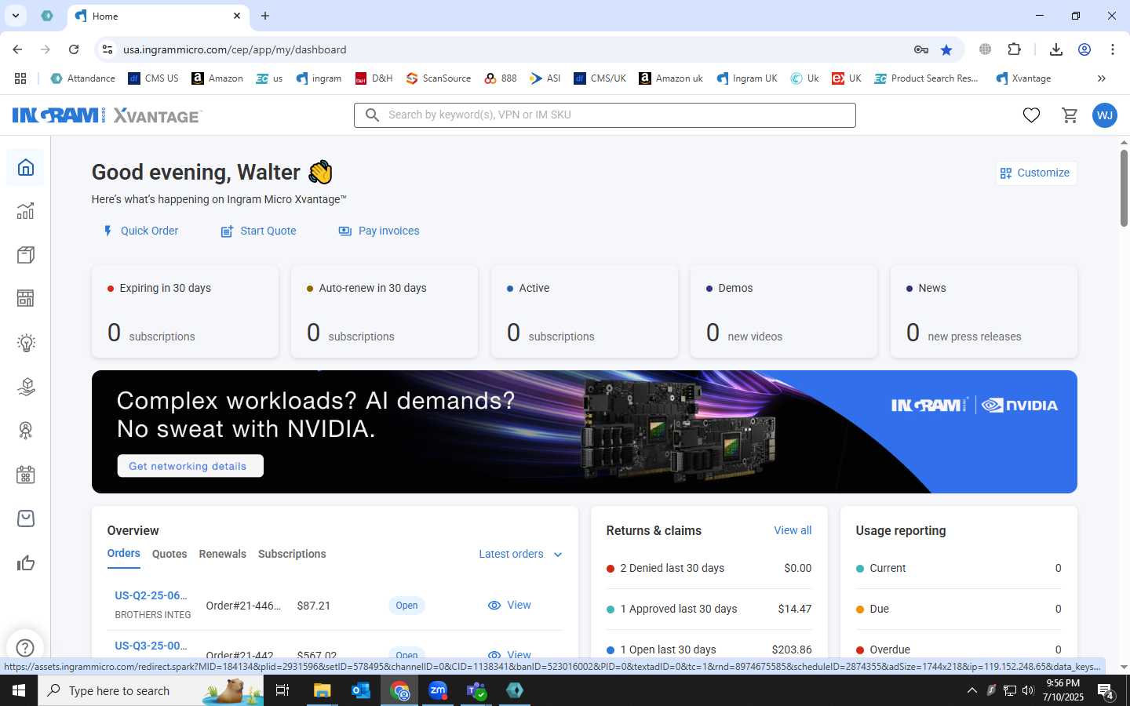This screenshot has width=1130, height=706.
Task: Open the calendar sidebar icon
Action: pyautogui.click(x=26, y=475)
